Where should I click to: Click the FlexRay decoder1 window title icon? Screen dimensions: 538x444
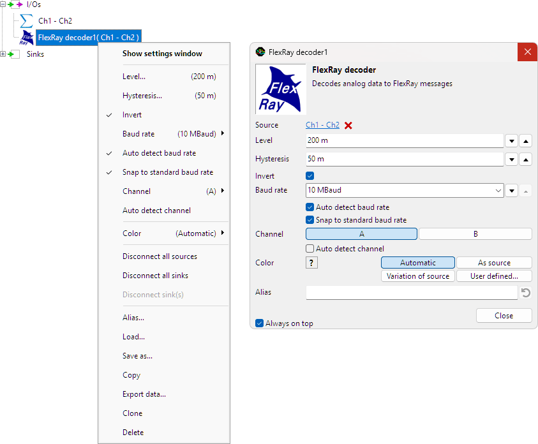(x=260, y=52)
